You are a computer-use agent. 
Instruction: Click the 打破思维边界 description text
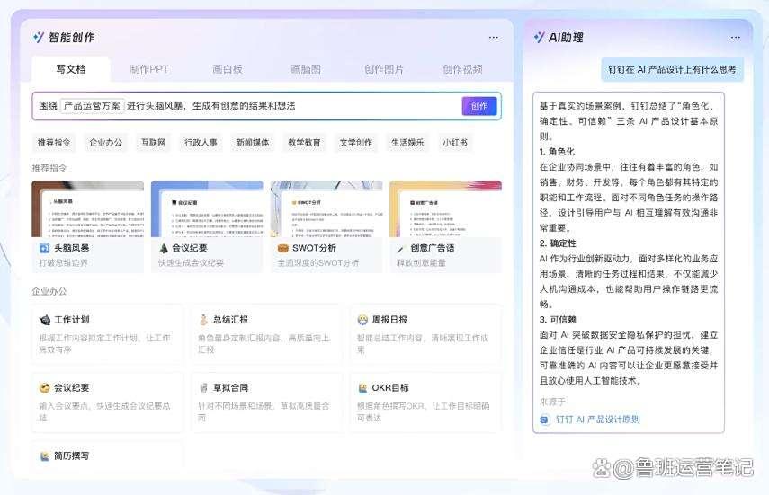click(63, 262)
